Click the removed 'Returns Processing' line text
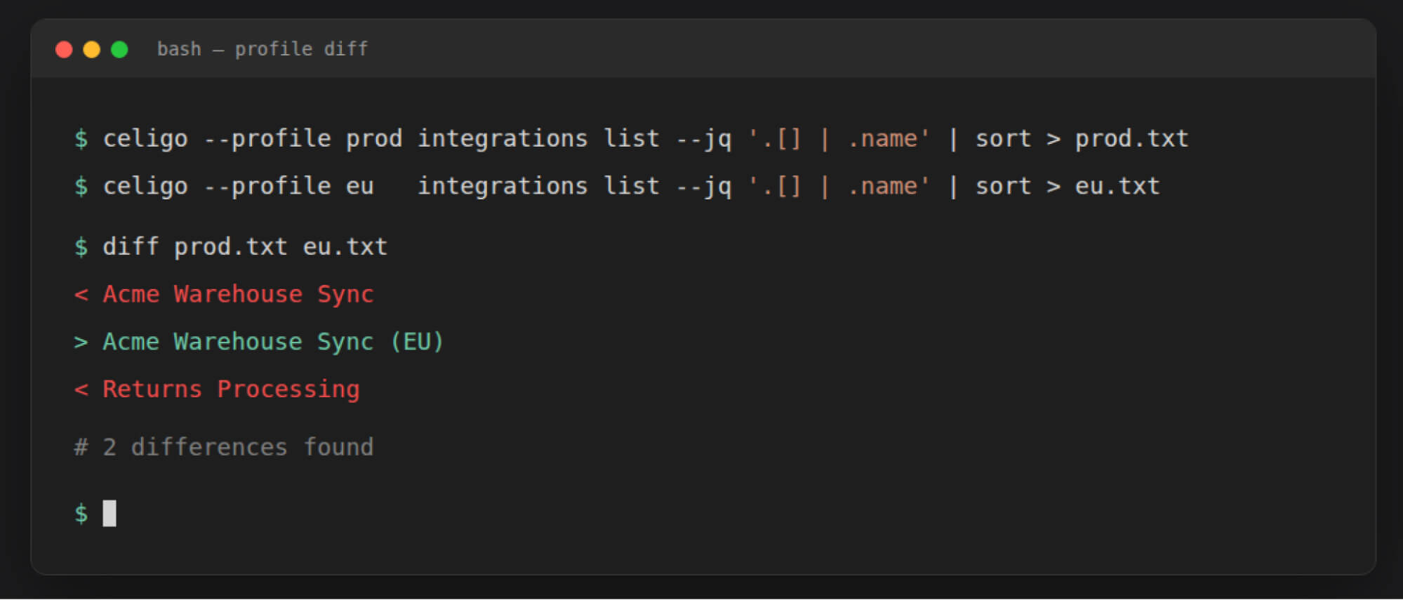 click(231, 389)
